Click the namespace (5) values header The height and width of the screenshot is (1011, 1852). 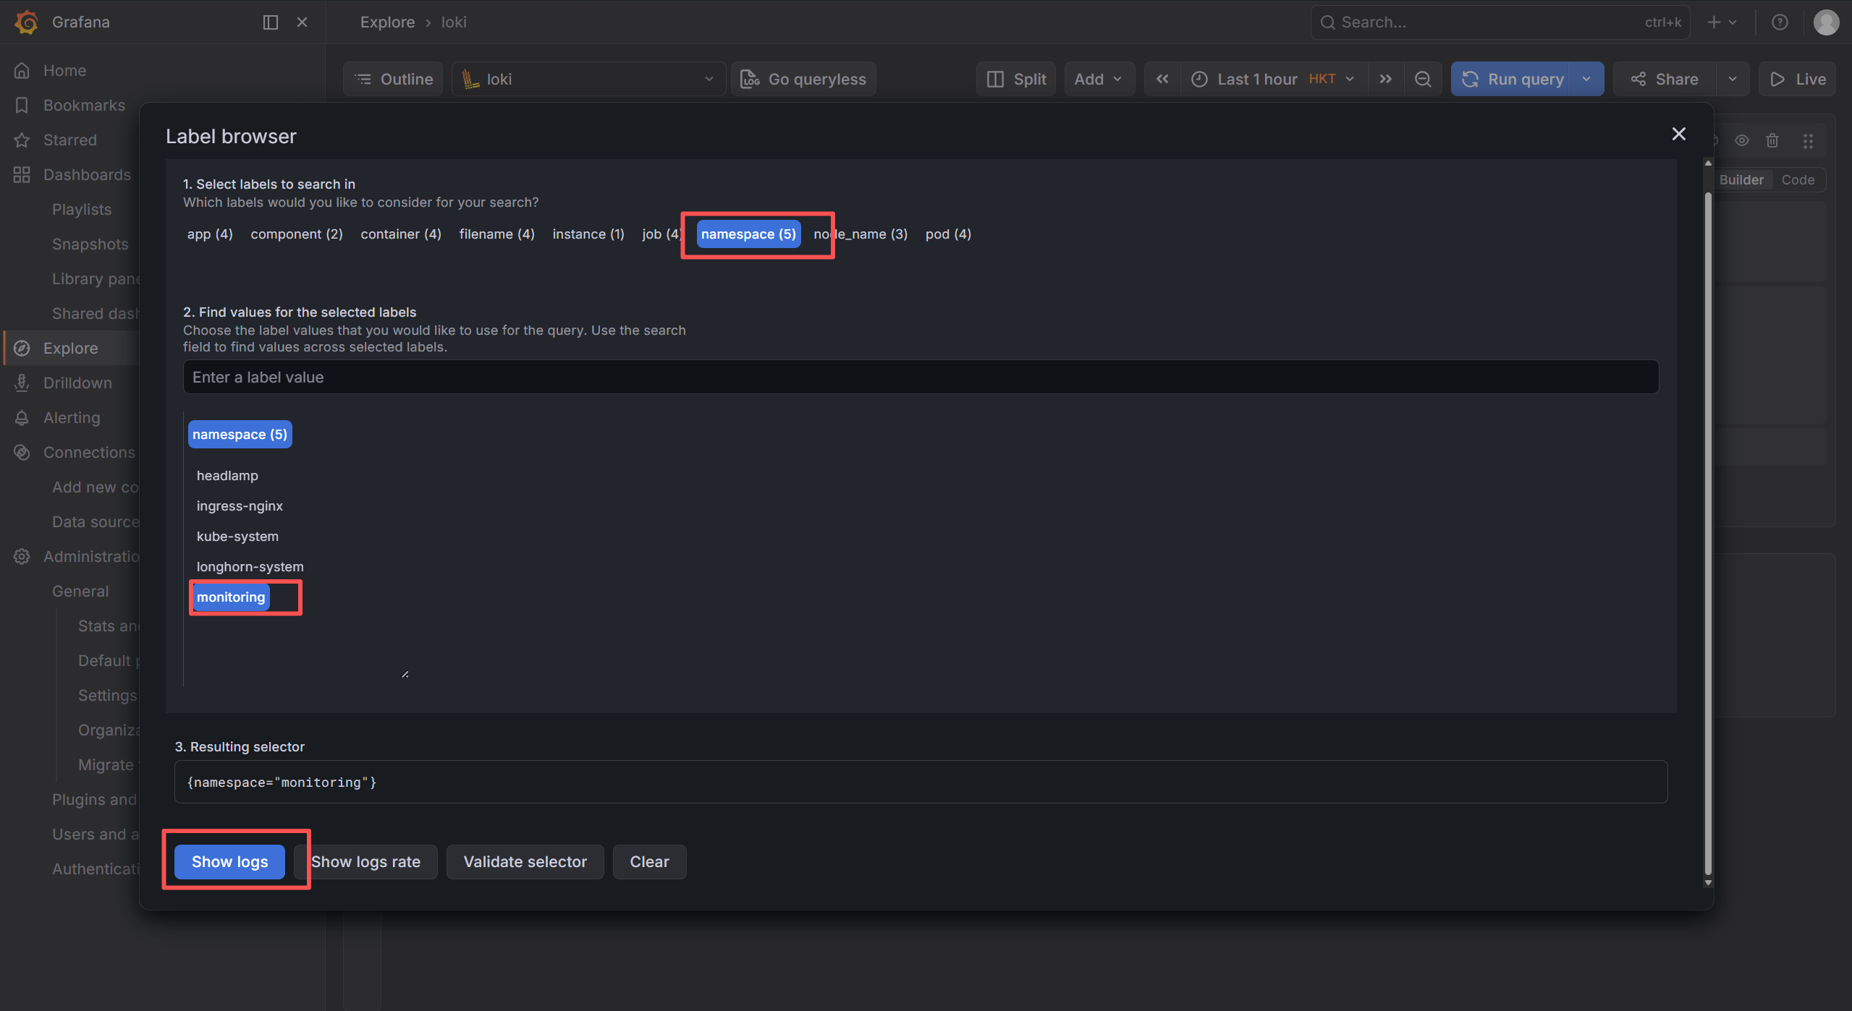pos(240,434)
